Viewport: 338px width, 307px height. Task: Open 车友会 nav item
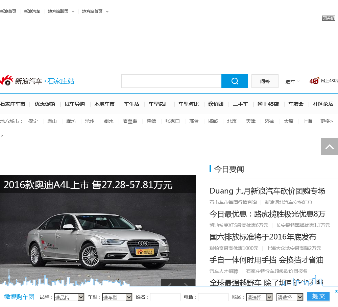296,104
